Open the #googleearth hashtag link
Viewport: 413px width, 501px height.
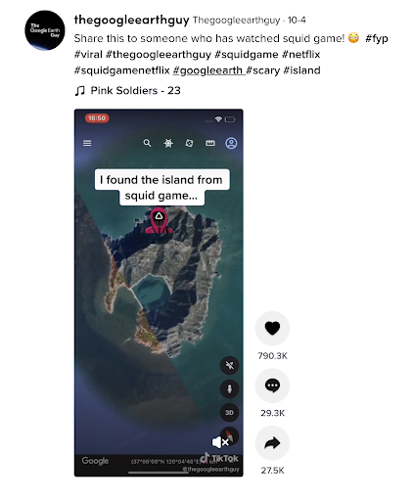pyautogui.click(x=208, y=70)
